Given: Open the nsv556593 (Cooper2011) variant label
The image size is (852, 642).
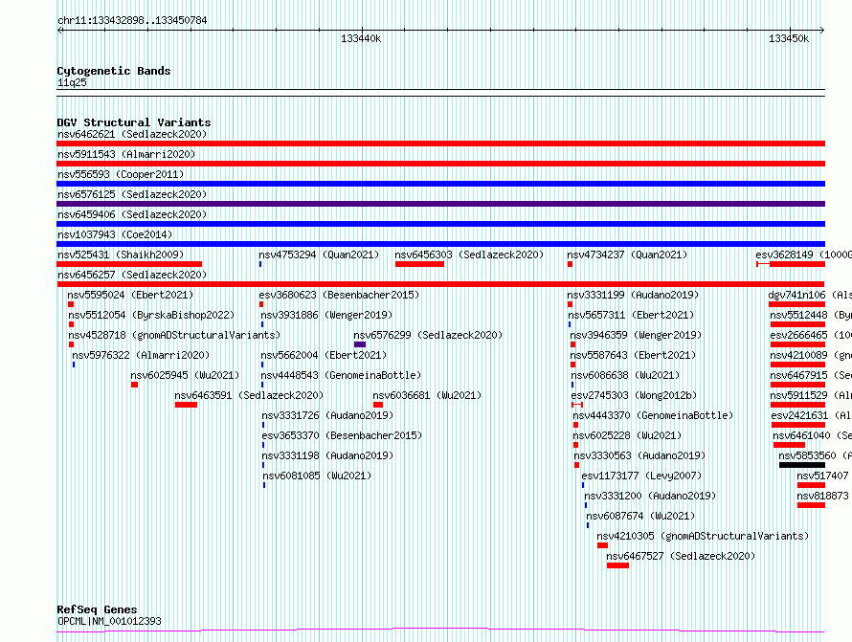Looking at the screenshot, I should tap(121, 174).
